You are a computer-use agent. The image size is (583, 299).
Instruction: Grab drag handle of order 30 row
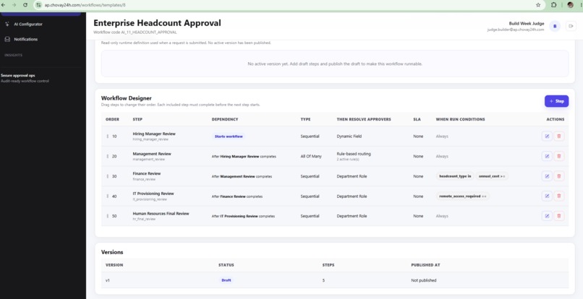(108, 176)
